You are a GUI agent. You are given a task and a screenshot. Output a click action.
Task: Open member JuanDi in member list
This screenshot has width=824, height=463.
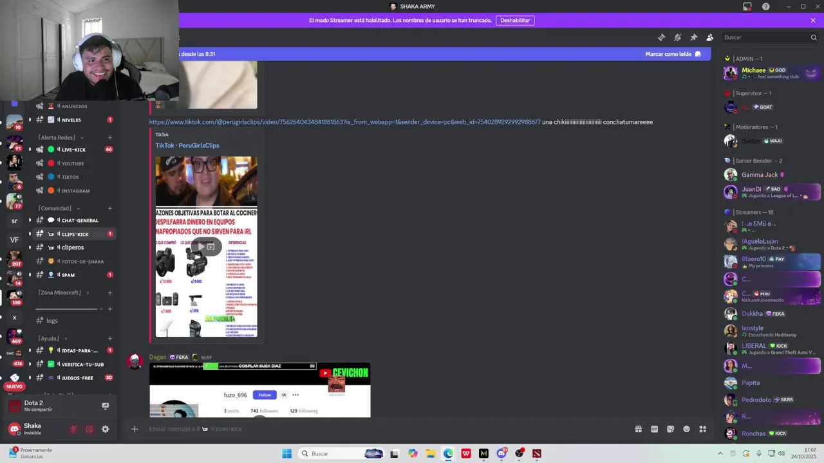pyautogui.click(x=772, y=192)
